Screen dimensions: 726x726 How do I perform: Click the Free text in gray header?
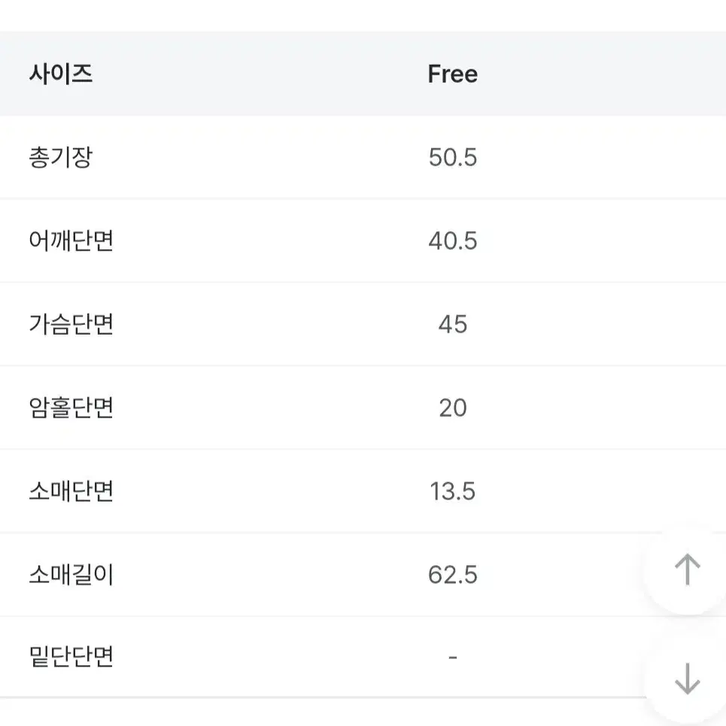(x=452, y=74)
